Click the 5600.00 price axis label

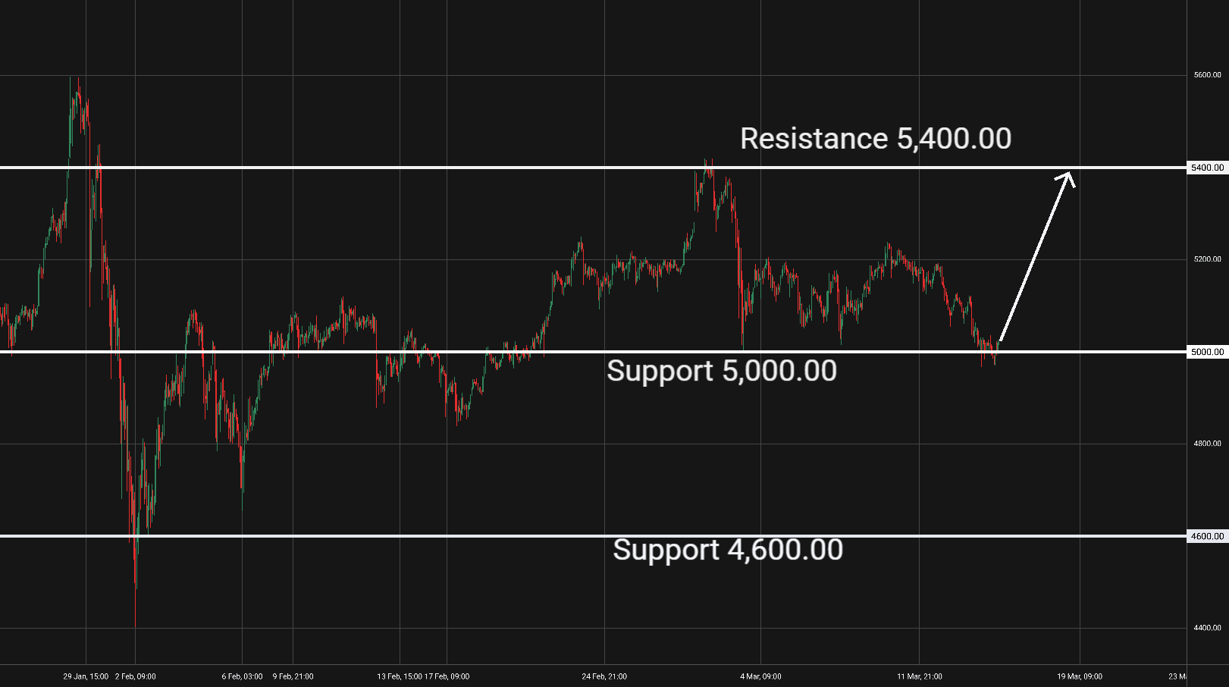(1207, 75)
